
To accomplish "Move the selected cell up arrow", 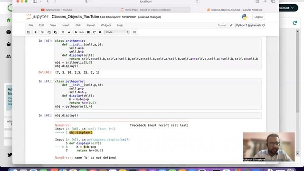I will tap(63, 32).
